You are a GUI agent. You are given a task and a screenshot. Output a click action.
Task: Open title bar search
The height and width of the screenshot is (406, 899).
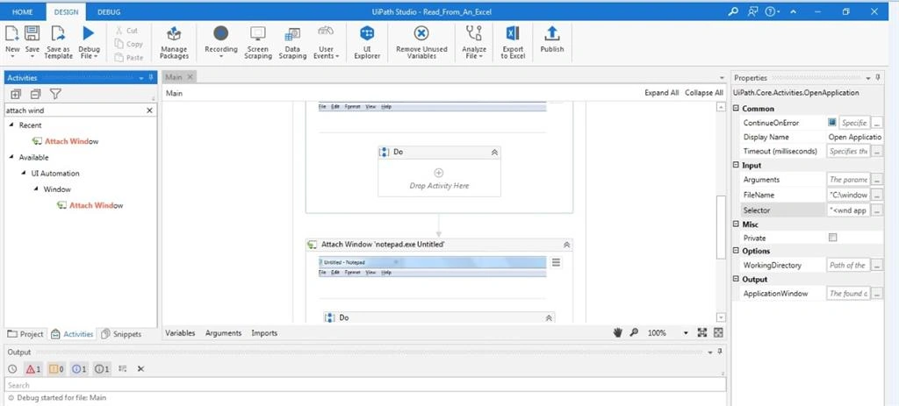(x=733, y=11)
